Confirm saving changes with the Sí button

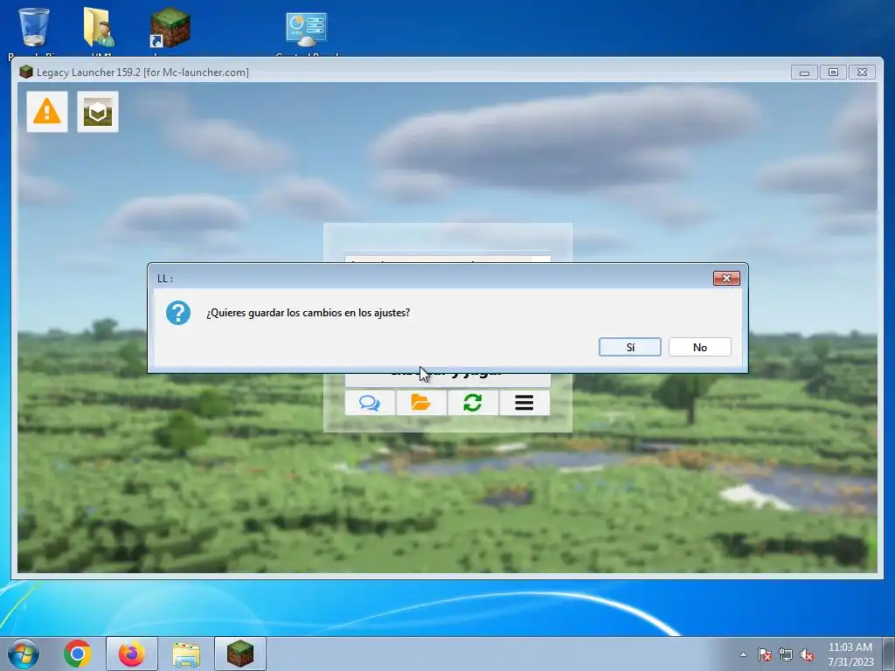pos(629,347)
